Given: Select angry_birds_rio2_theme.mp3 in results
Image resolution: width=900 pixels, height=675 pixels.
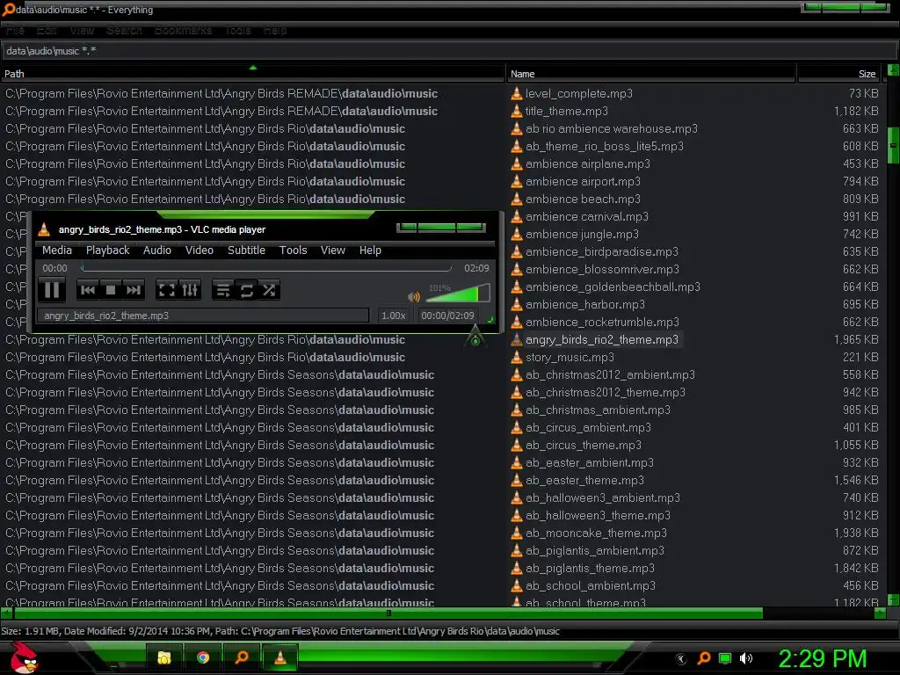Looking at the screenshot, I should tap(601, 340).
